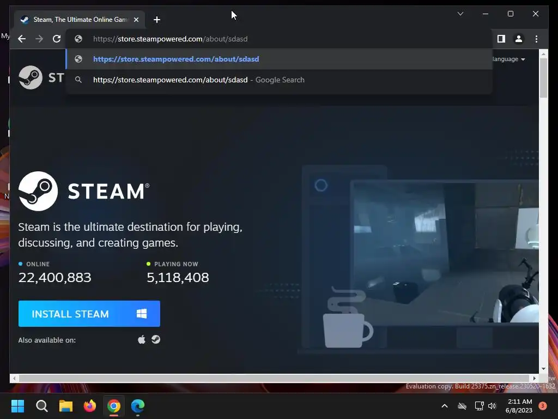Go back to the previous page

point(22,39)
